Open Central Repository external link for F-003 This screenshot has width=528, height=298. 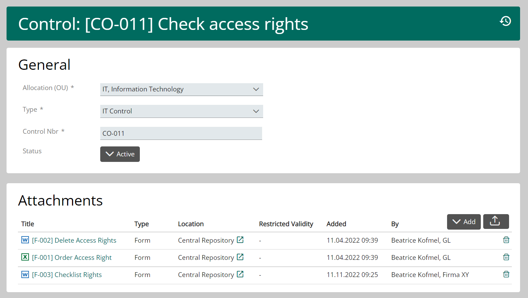pyautogui.click(x=240, y=274)
